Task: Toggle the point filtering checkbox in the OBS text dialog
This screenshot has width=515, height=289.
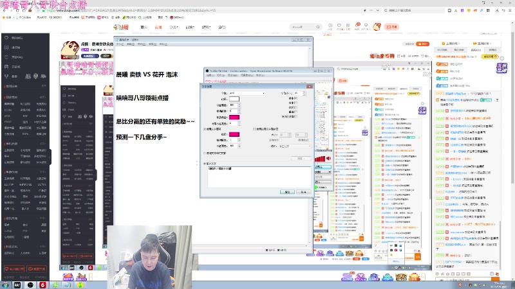Action: point(296,116)
